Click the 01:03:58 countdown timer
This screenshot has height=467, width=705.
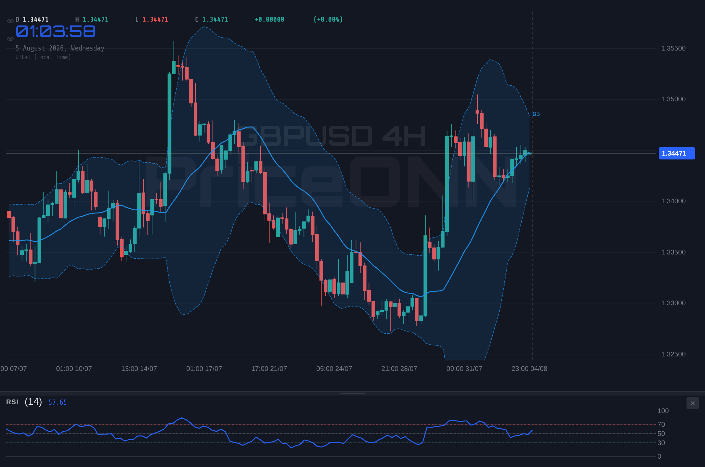click(56, 31)
